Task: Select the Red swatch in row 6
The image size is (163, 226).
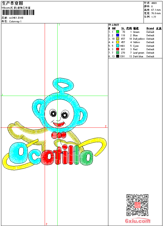Action: click(118, 49)
